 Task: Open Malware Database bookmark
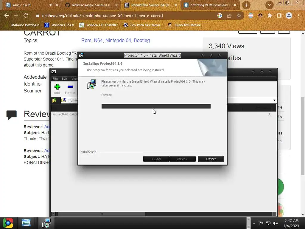(x=25, y=25)
